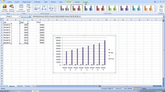Apply the blue chart style
Screen dimensions: 165x92
click(x=89, y=8)
